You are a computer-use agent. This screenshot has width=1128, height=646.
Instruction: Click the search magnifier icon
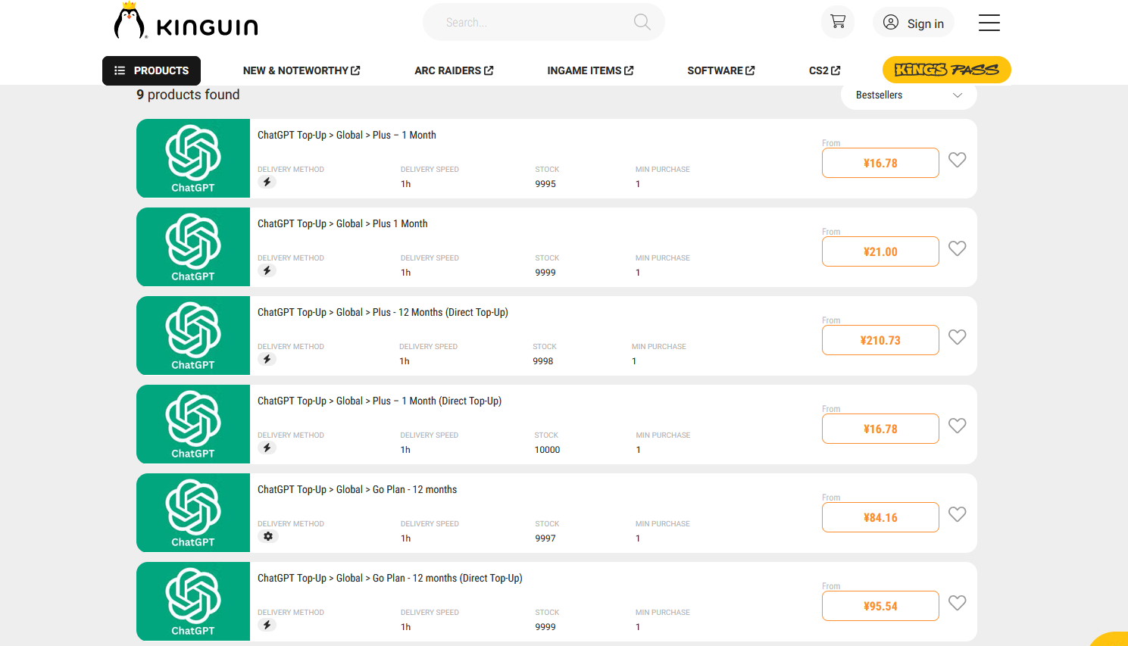(642, 22)
